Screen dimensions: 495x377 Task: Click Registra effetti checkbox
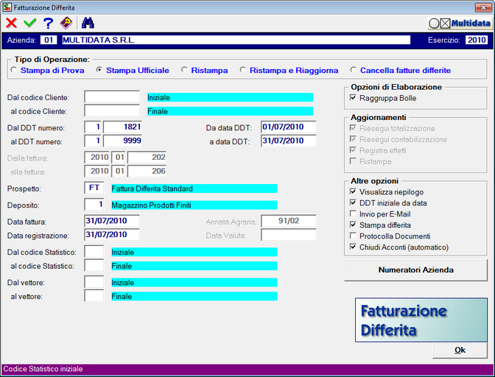click(353, 150)
